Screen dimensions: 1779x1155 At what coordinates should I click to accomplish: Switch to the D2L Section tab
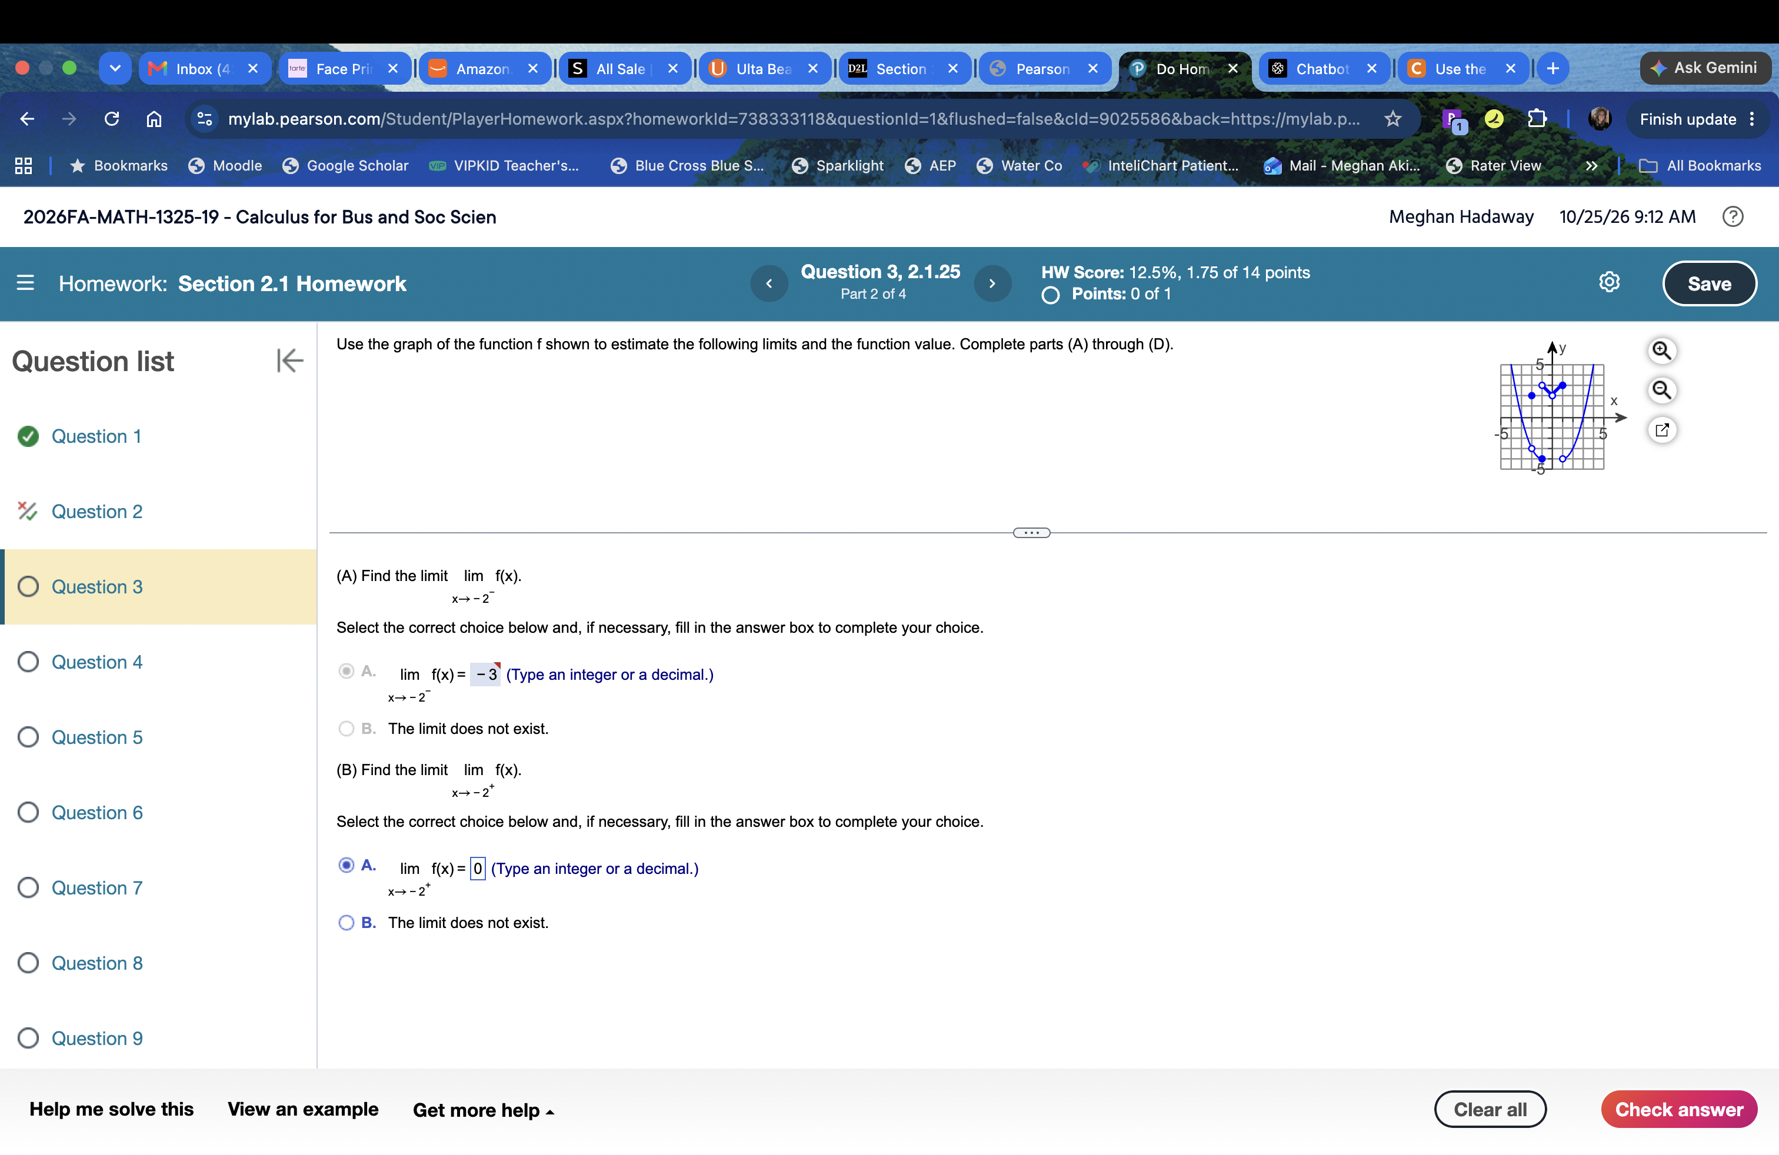coord(903,69)
